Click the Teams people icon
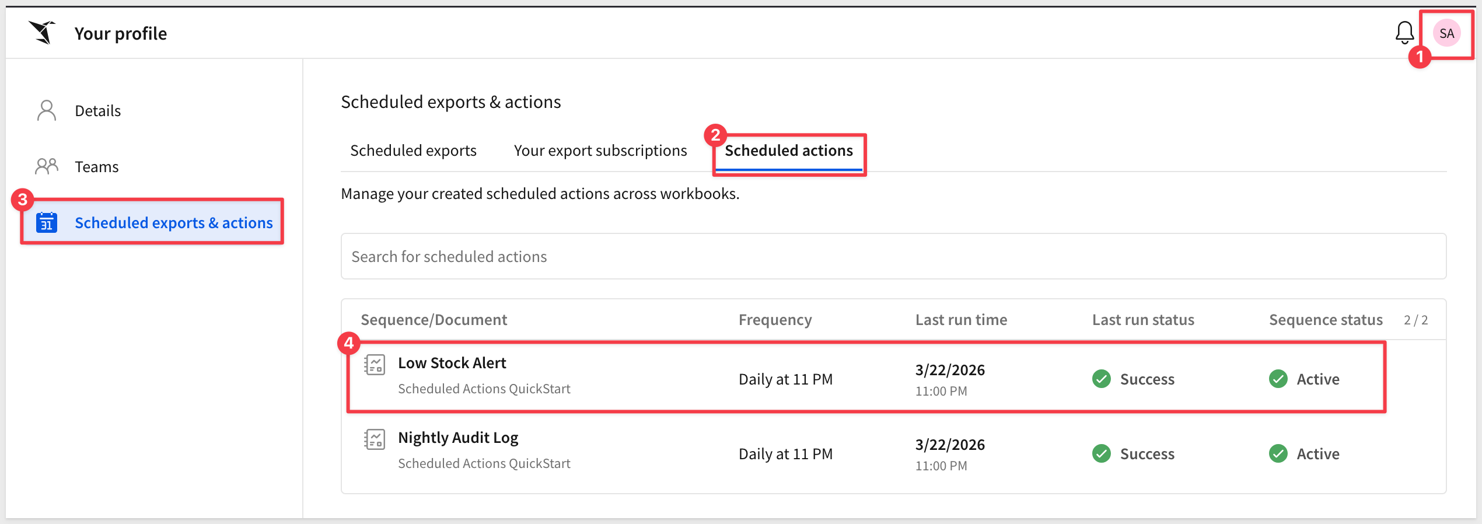 point(47,166)
